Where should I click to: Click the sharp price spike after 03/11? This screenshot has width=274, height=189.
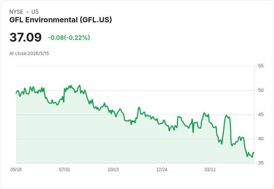point(226,115)
